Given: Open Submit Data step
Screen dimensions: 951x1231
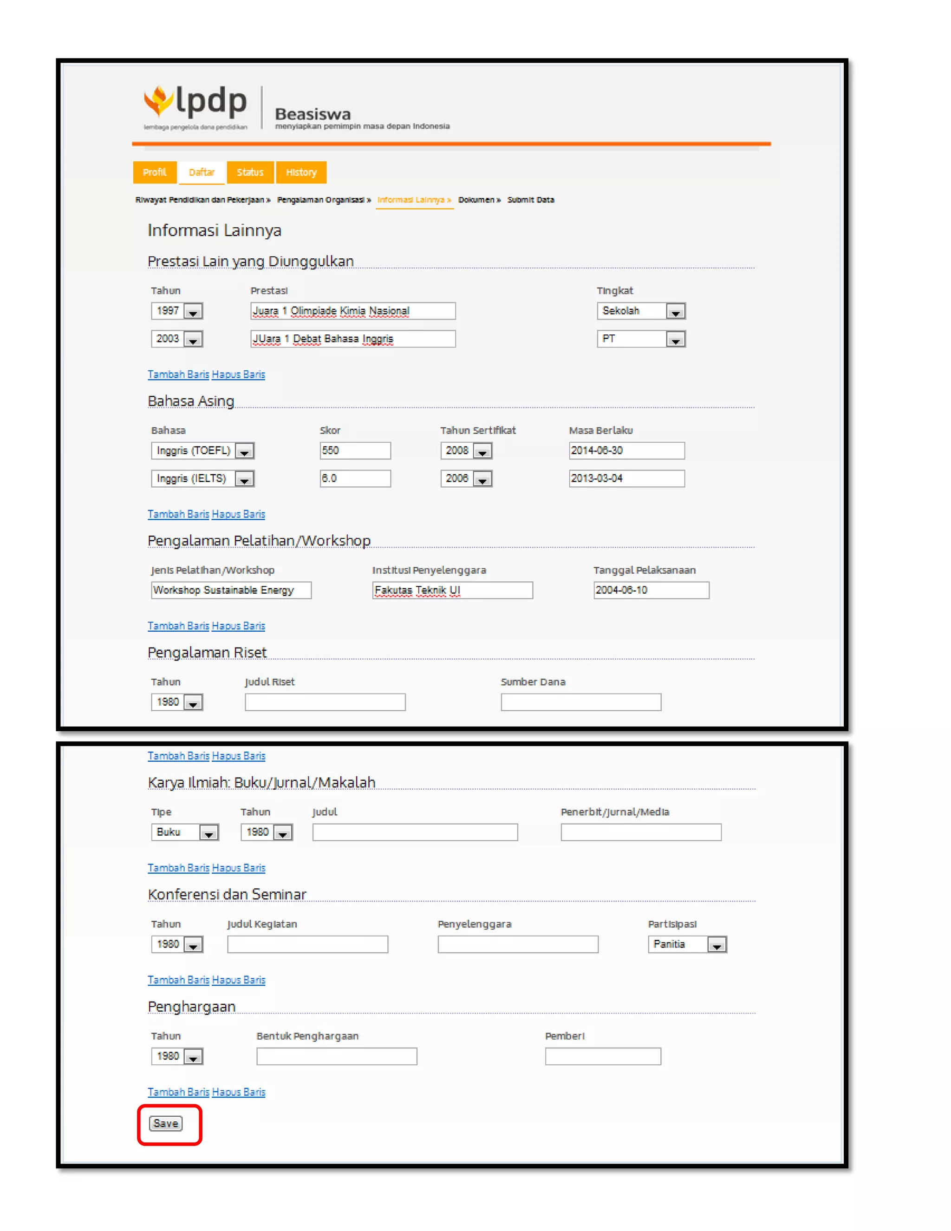Looking at the screenshot, I should [x=530, y=200].
